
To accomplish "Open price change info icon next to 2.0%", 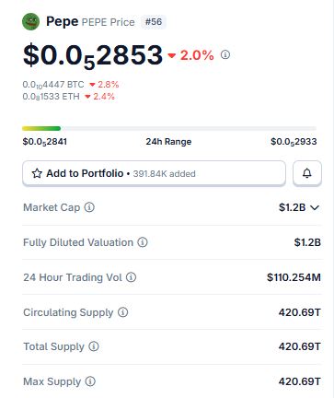I will click(225, 54).
